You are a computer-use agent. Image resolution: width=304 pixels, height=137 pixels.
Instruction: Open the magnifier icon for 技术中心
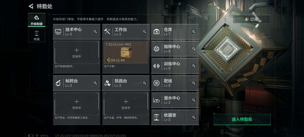coord(95,32)
